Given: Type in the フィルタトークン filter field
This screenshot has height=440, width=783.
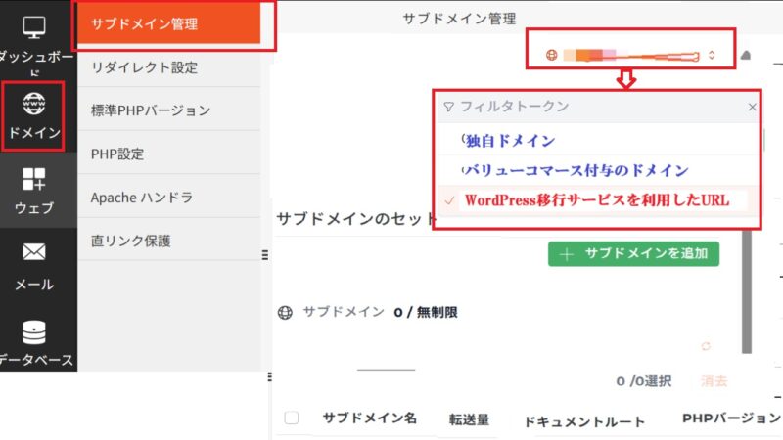Looking at the screenshot, I should [597, 107].
